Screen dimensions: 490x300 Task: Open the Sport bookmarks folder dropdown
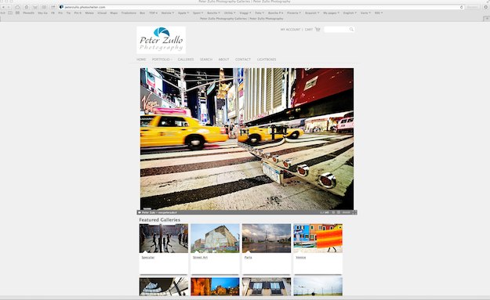198,13
